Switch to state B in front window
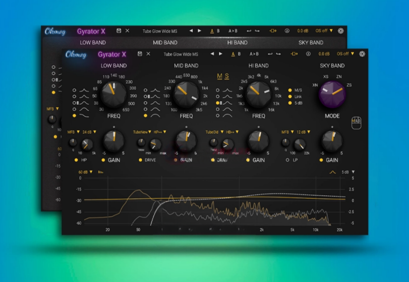Image resolution: width=409 pixels, height=282 pixels. 239,54
